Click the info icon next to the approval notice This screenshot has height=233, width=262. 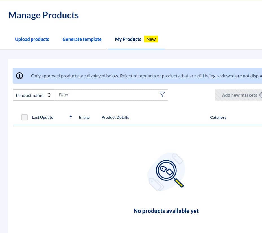pyautogui.click(x=19, y=76)
